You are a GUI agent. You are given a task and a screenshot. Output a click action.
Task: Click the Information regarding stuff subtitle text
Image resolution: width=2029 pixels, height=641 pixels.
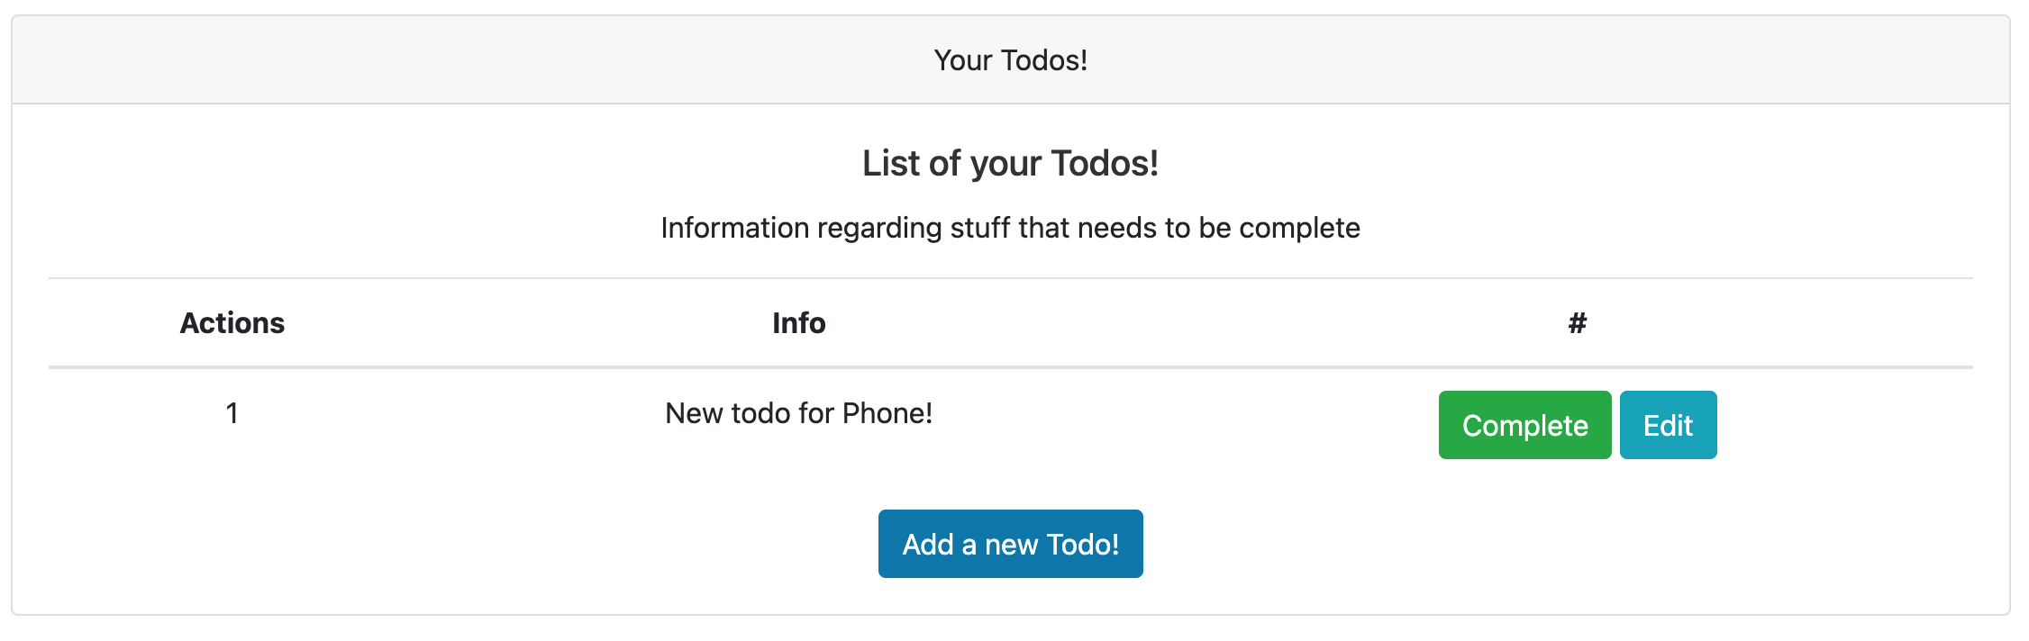1011,228
